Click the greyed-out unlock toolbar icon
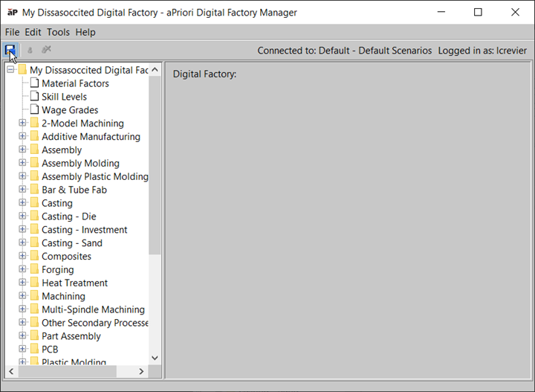Viewport: 535px width, 392px height. coord(46,50)
